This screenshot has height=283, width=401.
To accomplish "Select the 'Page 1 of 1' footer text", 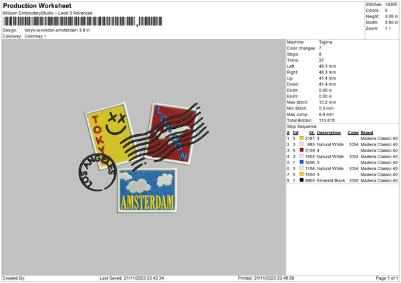I will (x=387, y=278).
